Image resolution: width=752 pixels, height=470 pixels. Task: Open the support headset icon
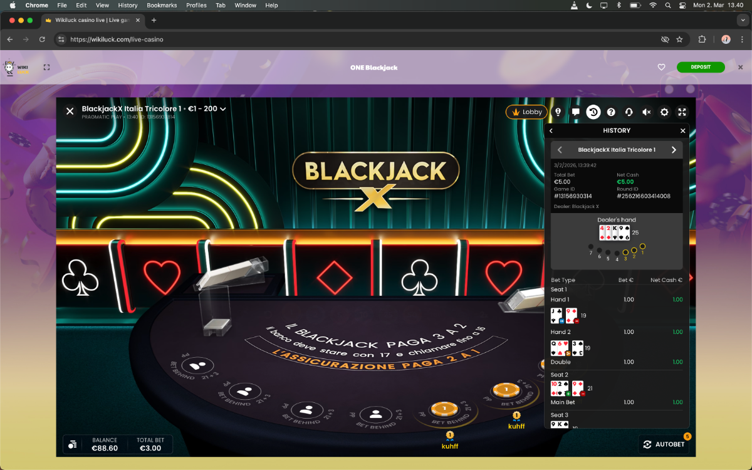tap(629, 112)
